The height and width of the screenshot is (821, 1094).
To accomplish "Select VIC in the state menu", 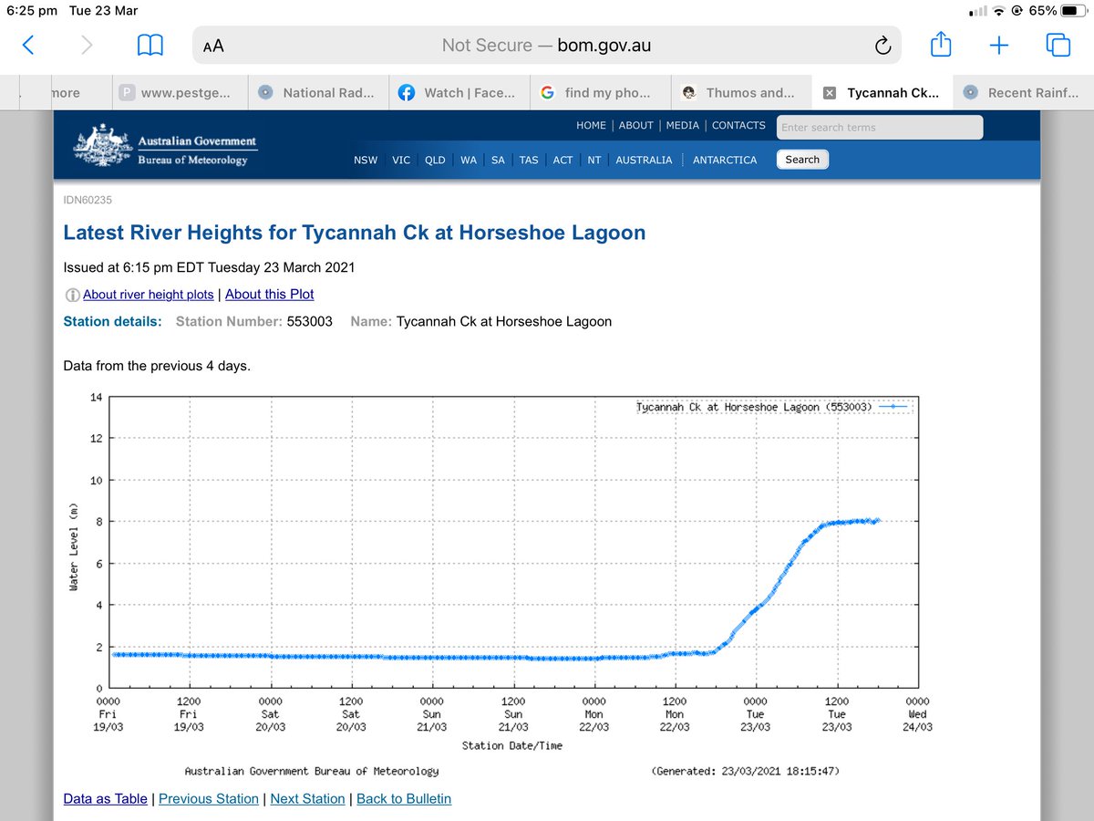I will 401,160.
